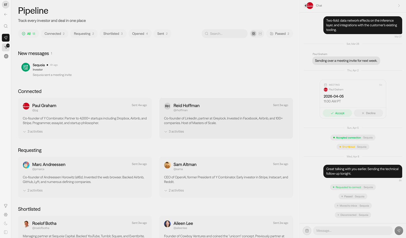Select the Connected filter tab

coord(55,34)
